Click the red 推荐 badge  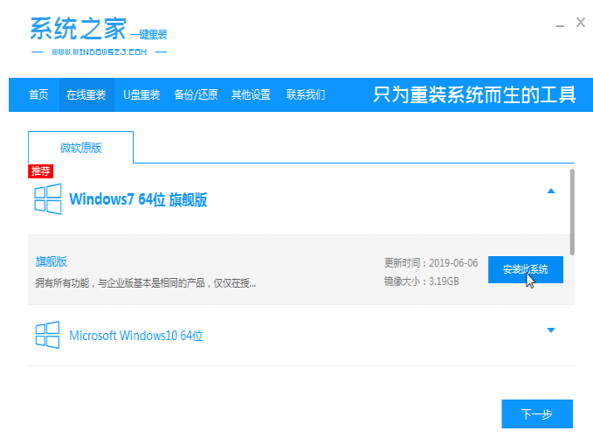(40, 170)
